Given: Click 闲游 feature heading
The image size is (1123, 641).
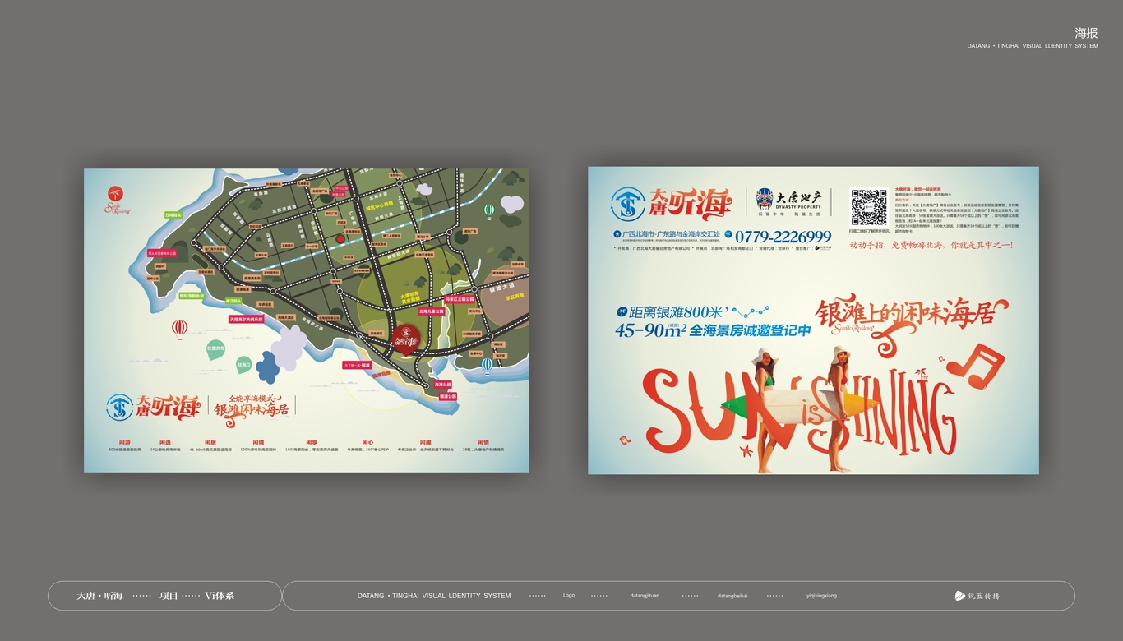Looking at the screenshot, I should pos(125,442).
